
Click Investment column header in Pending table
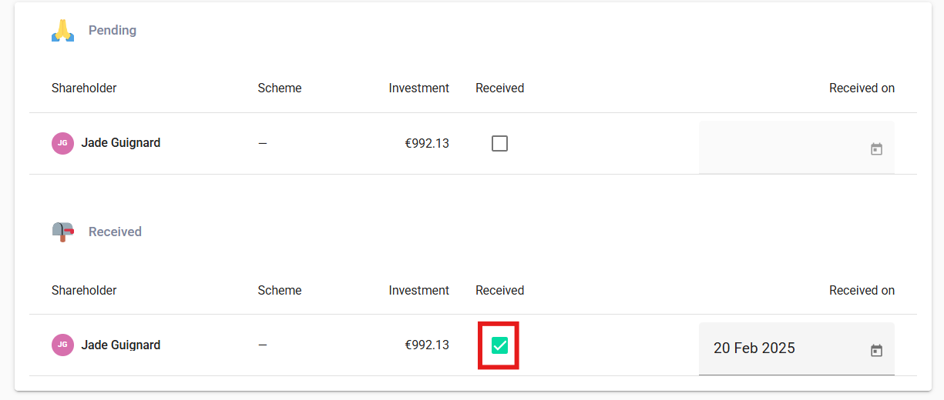click(x=418, y=88)
